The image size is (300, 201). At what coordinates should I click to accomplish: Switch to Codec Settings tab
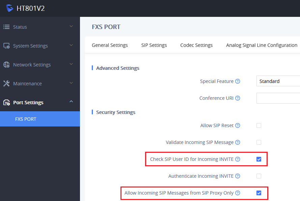pyautogui.click(x=196, y=45)
